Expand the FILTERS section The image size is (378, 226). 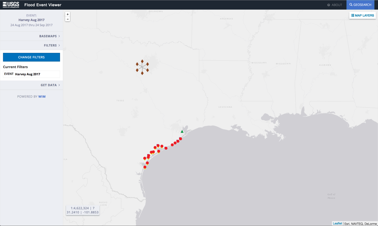[31, 45]
